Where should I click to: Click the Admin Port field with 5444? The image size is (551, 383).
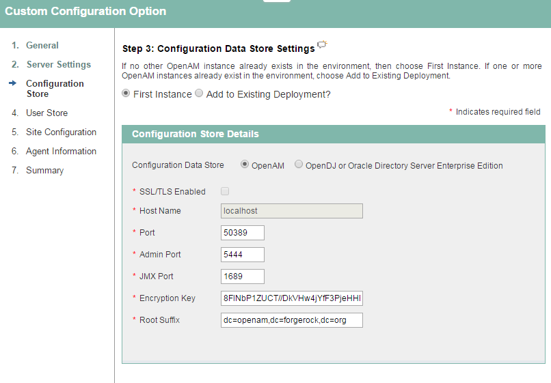pos(243,255)
